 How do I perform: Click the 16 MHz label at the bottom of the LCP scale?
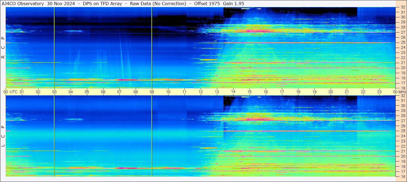[x=403, y=176]
